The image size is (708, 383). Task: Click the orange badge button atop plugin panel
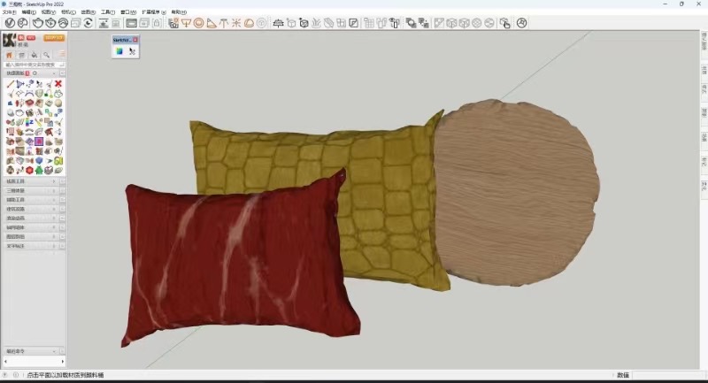click(x=53, y=38)
